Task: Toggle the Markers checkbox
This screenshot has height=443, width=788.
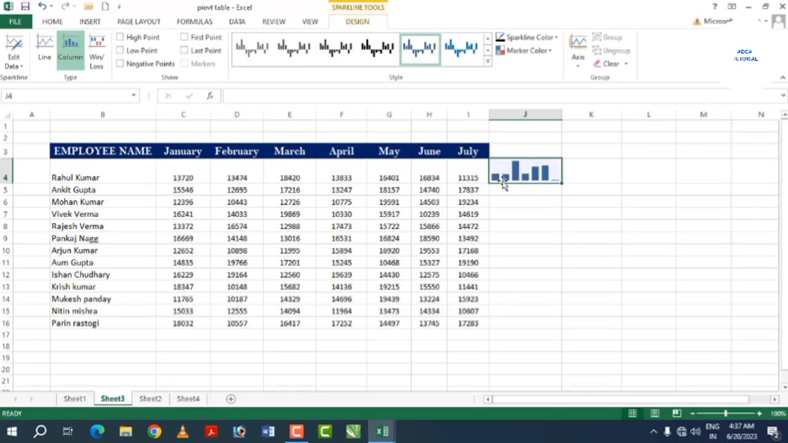Action: click(x=184, y=64)
